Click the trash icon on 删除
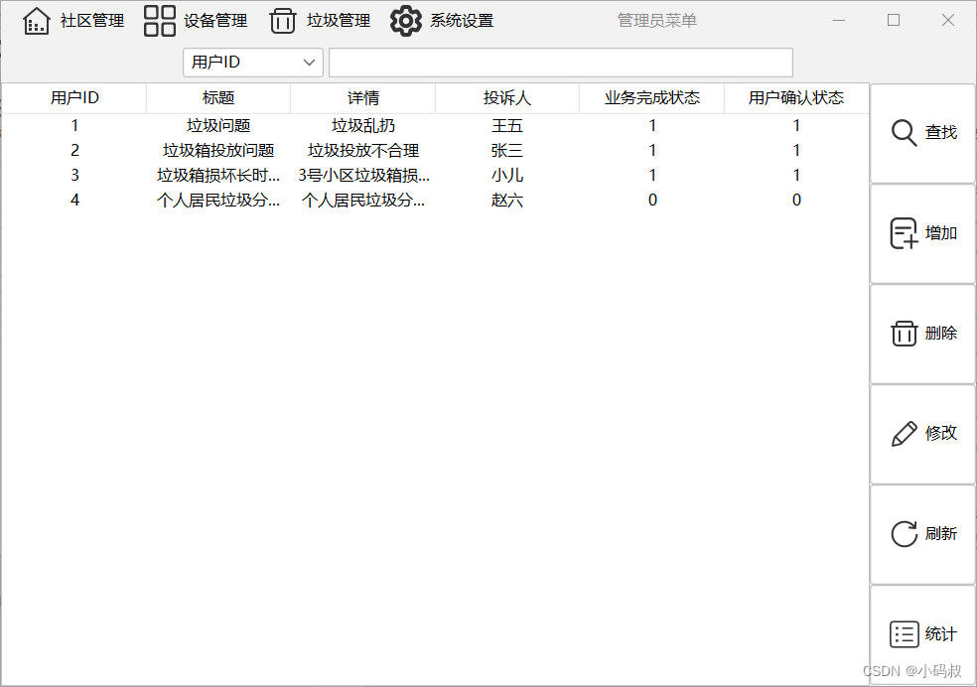Image resolution: width=977 pixels, height=687 pixels. coord(904,334)
